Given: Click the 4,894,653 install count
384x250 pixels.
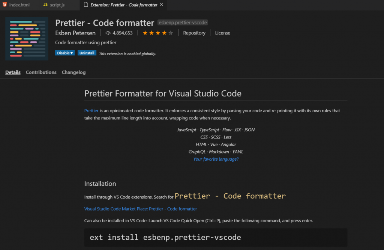Looking at the screenshot, I should [123, 33].
